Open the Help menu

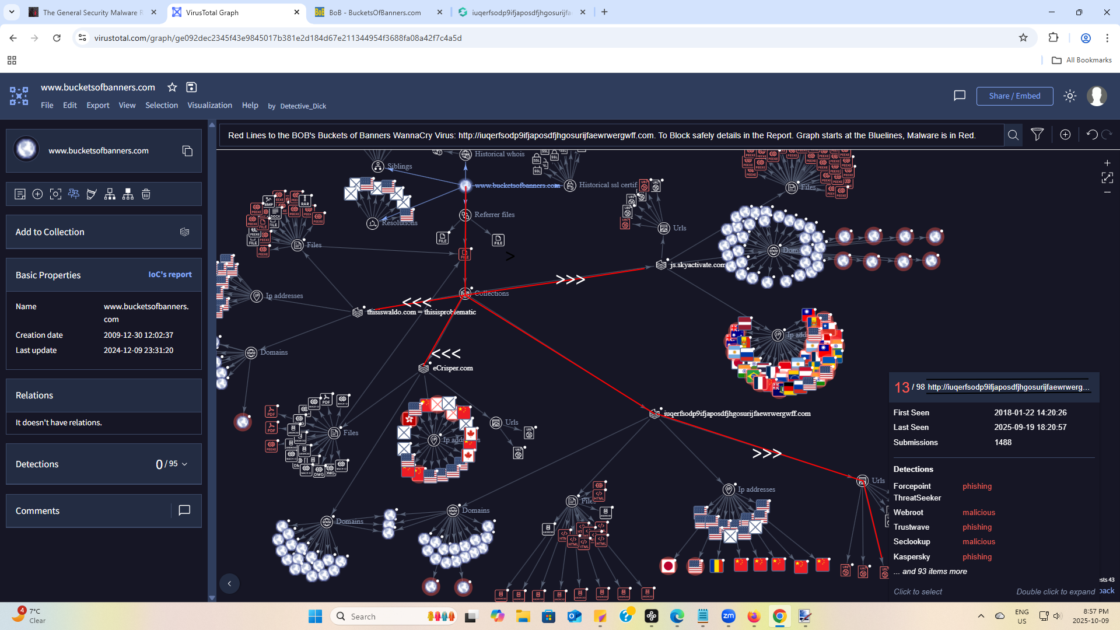tap(250, 106)
